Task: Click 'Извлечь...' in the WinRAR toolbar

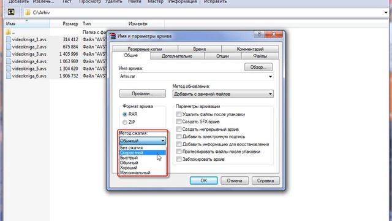Action: (x=43, y=2)
